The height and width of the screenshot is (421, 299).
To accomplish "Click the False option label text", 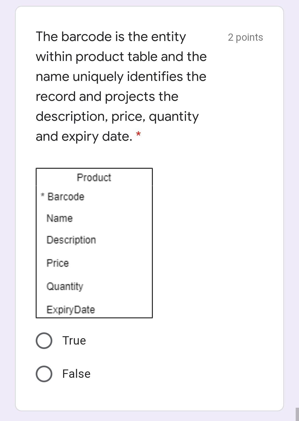I will [76, 374].
